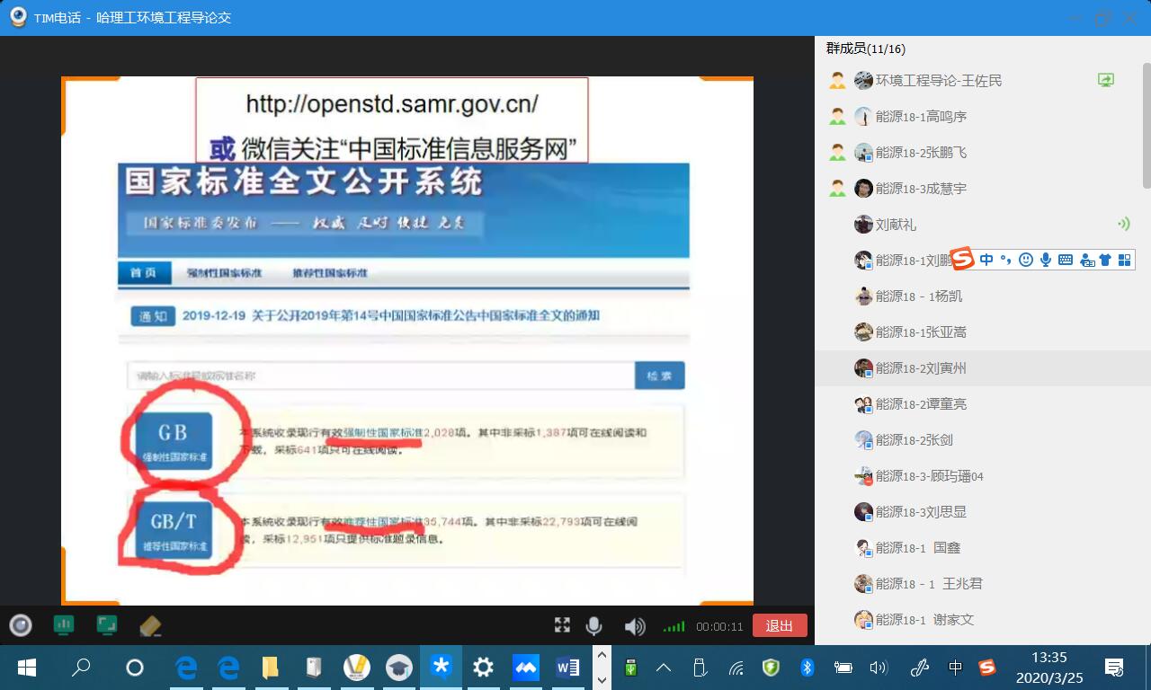Select member 能源18－1杨凯

[983, 296]
